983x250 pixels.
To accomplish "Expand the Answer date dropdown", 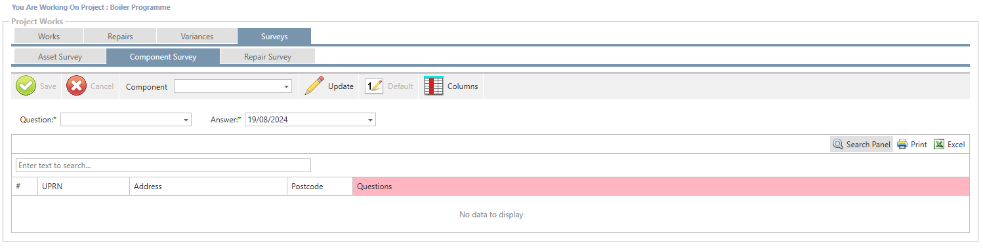I will click(x=371, y=120).
